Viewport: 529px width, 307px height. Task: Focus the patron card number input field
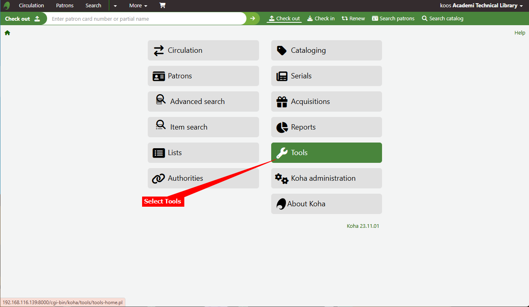[x=146, y=19]
